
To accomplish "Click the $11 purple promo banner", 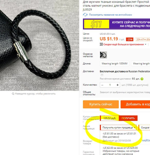I will (116, 24).
